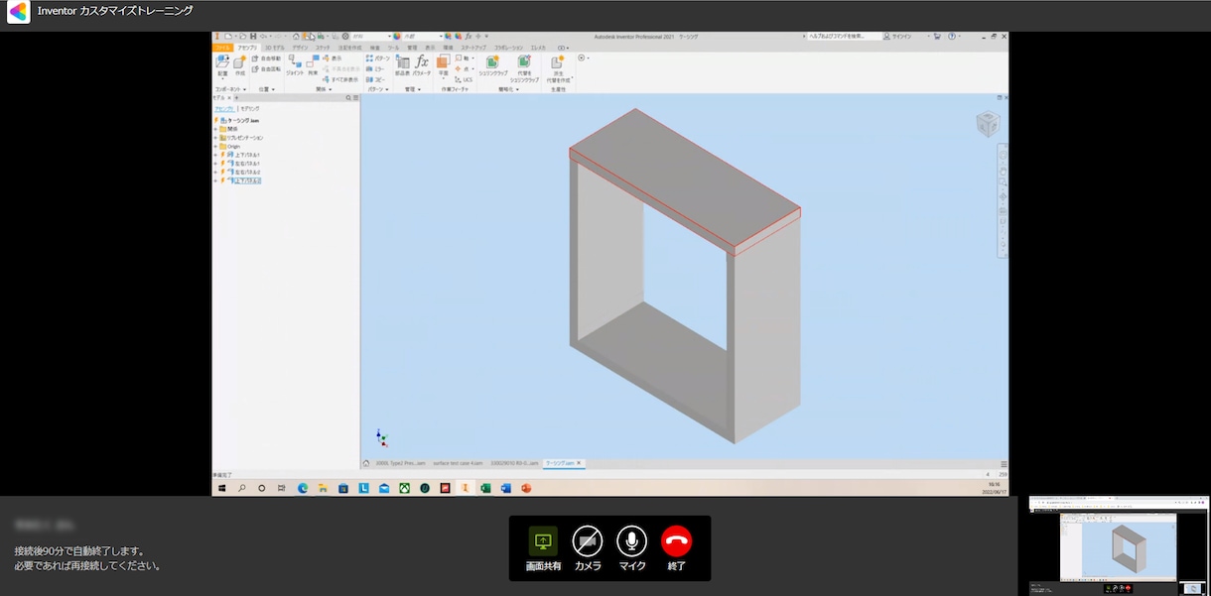Click the 画面共有 screen share button
Screen dimensions: 1211x596
click(543, 548)
